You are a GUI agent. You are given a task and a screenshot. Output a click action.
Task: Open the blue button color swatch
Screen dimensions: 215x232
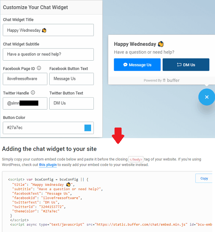(x=88, y=128)
